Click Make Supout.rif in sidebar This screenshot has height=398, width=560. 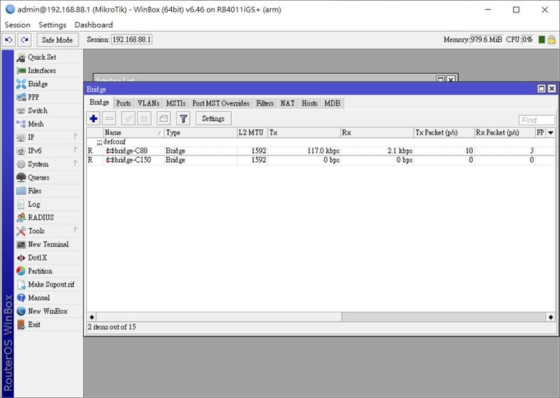48,285
